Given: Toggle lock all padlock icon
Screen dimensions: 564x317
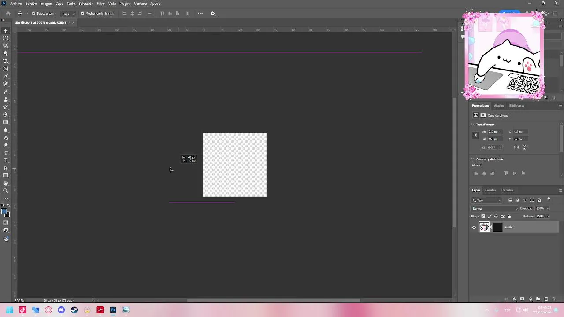Looking at the screenshot, I should (509, 217).
